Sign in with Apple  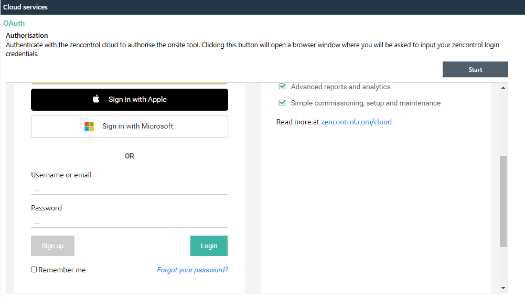(130, 100)
